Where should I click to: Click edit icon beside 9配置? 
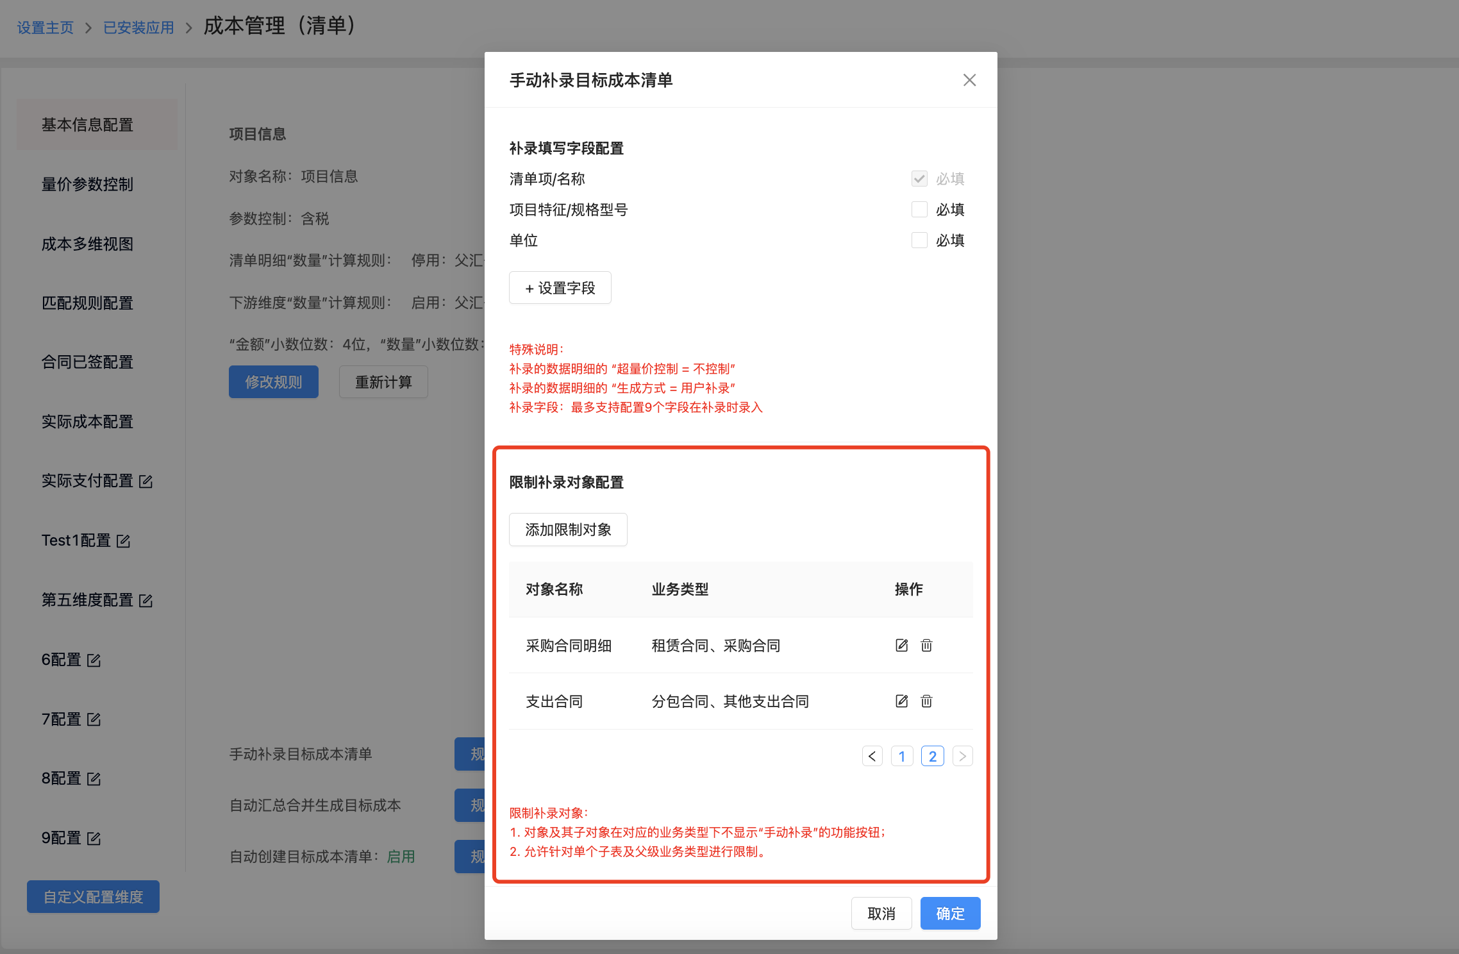pos(94,839)
